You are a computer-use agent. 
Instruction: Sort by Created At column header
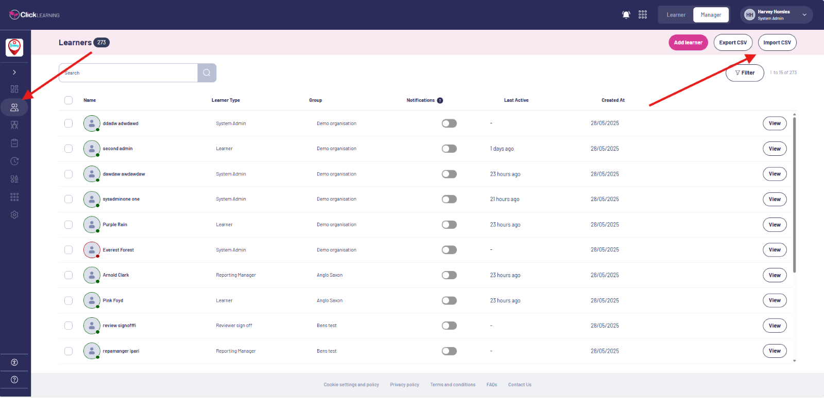click(613, 100)
